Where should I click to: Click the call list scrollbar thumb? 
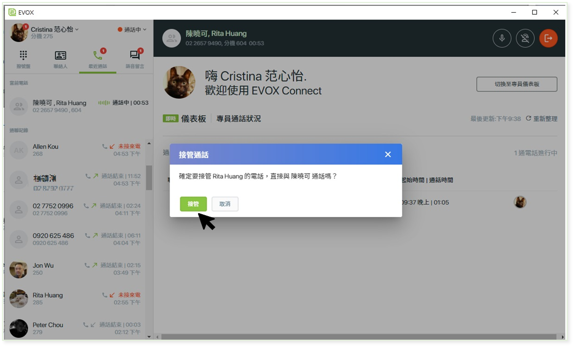click(x=149, y=178)
